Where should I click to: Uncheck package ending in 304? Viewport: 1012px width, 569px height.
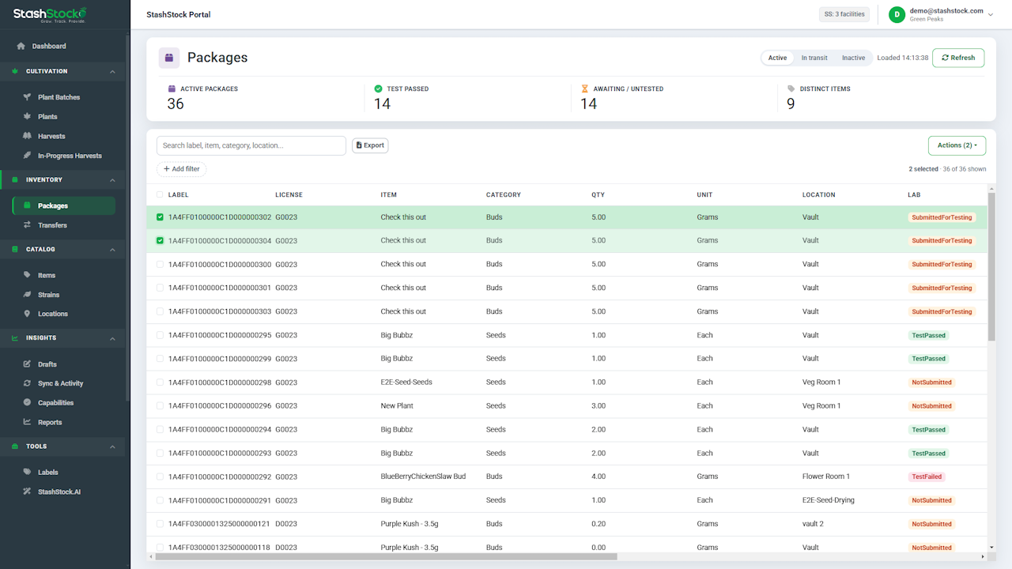(160, 240)
